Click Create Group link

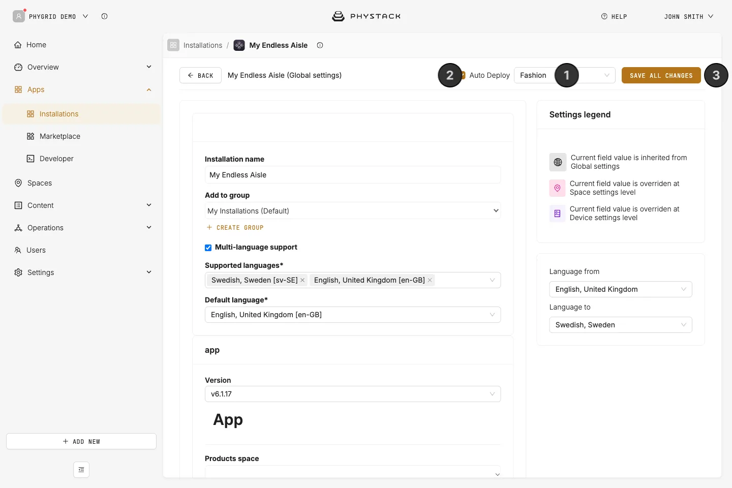point(235,228)
